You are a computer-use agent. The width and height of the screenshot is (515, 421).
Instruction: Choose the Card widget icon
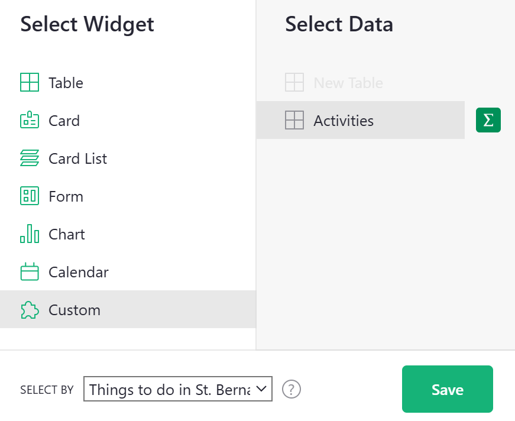29,121
